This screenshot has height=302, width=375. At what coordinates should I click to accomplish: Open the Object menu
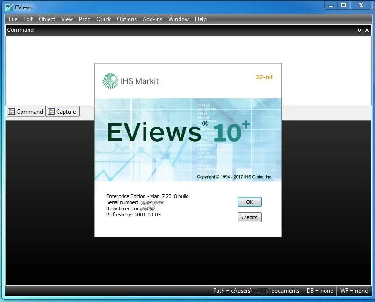coord(47,19)
